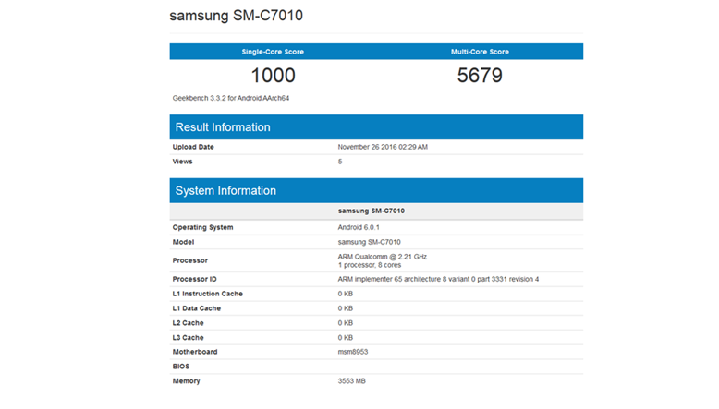The height and width of the screenshot is (409, 719).
Task: Click the 'System Information' section header
Action: click(376, 190)
